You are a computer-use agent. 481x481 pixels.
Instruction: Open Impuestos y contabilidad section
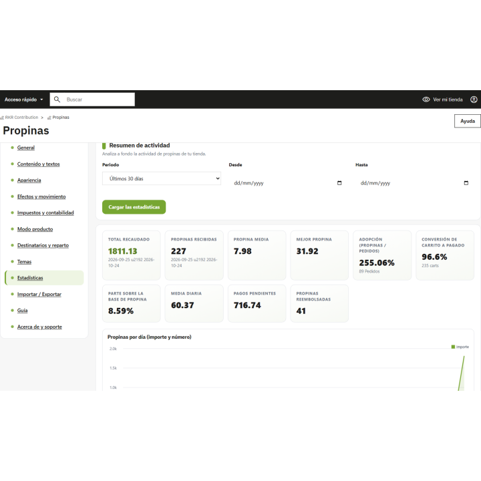[45, 212]
